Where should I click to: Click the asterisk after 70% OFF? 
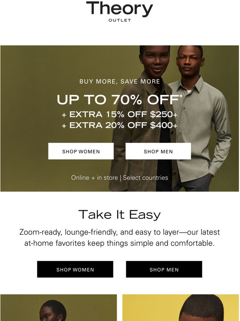coord(181,96)
